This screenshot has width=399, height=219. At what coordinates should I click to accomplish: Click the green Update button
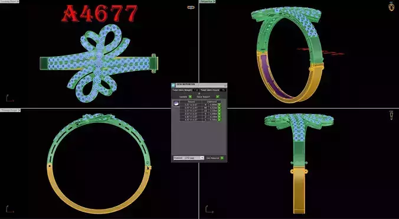pos(190,97)
